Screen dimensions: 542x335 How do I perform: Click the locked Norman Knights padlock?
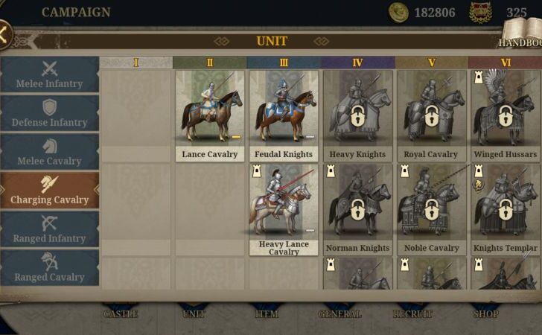(x=357, y=209)
